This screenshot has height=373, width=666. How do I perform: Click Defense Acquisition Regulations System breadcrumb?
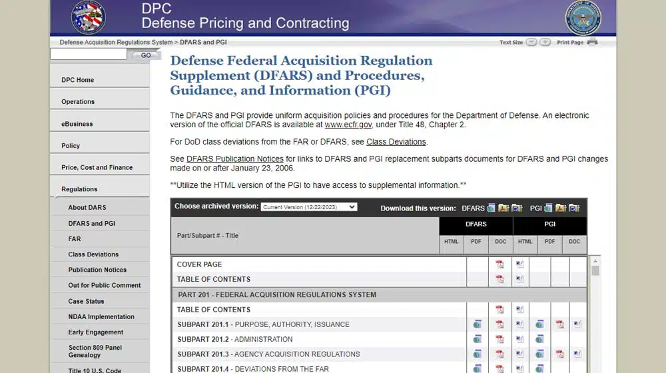click(116, 42)
